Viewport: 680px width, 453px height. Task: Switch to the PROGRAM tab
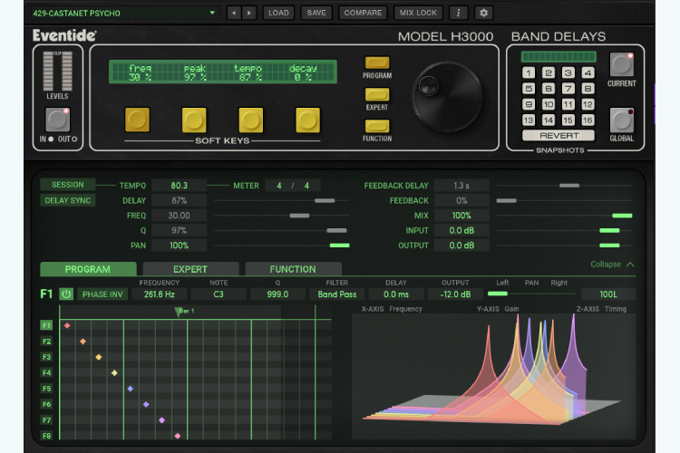88,269
